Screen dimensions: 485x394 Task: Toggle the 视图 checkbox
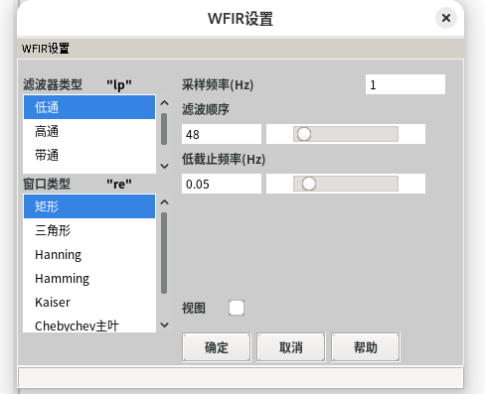click(x=237, y=308)
